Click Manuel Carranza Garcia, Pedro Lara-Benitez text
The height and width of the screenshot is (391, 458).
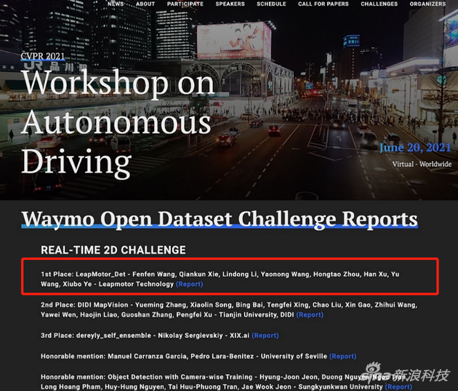click(x=181, y=356)
